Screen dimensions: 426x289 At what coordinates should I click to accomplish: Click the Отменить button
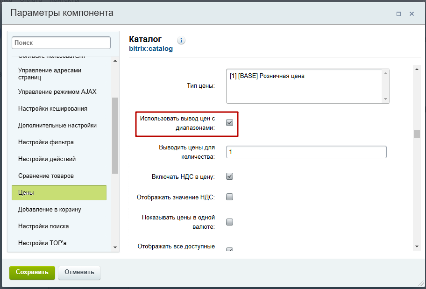point(79,273)
